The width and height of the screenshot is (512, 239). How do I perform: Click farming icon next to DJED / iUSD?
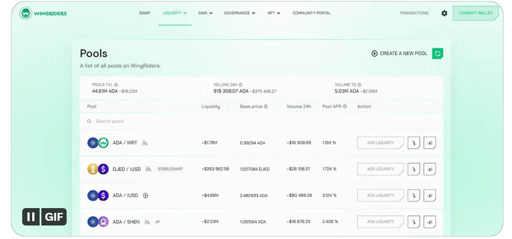(x=148, y=169)
